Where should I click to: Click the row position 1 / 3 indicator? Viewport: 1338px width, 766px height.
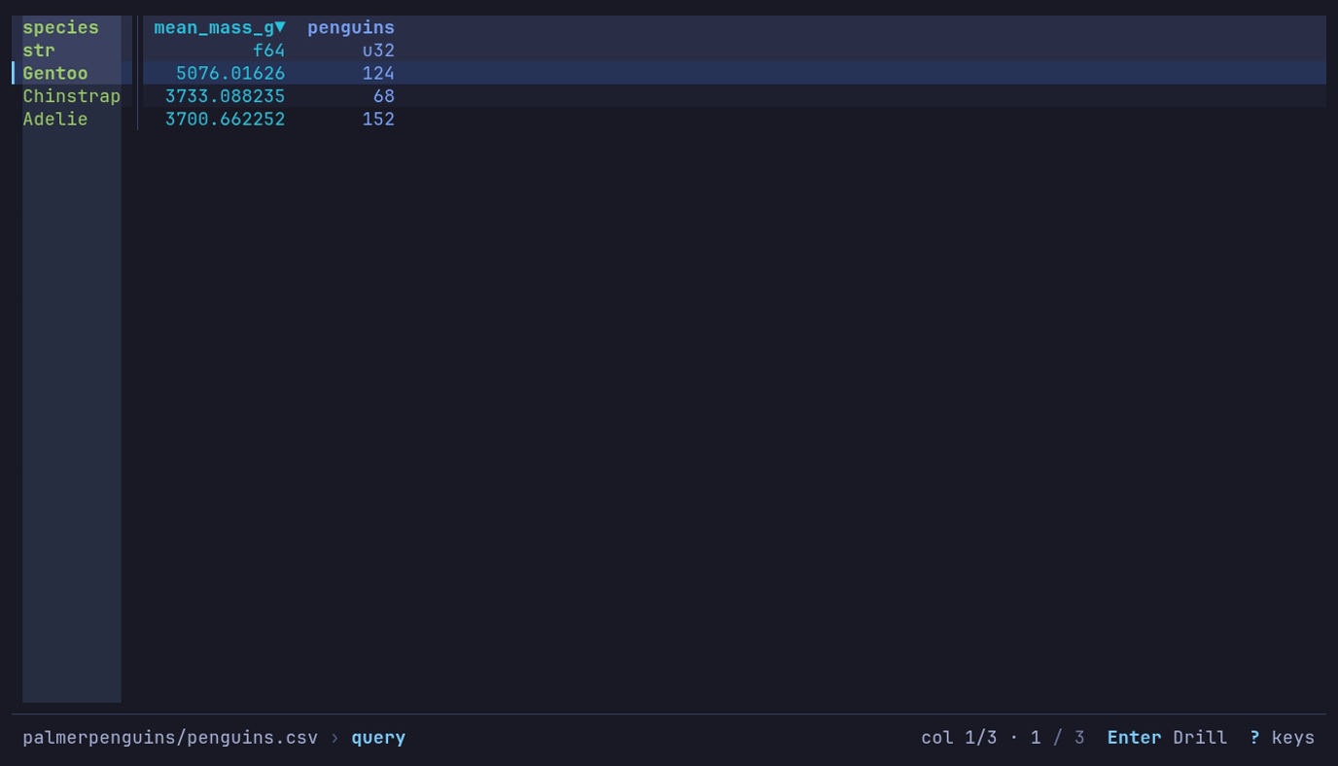(1057, 738)
